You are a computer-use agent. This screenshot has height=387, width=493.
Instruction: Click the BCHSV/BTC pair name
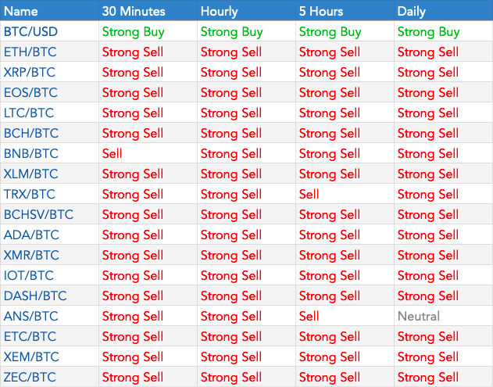coord(38,214)
